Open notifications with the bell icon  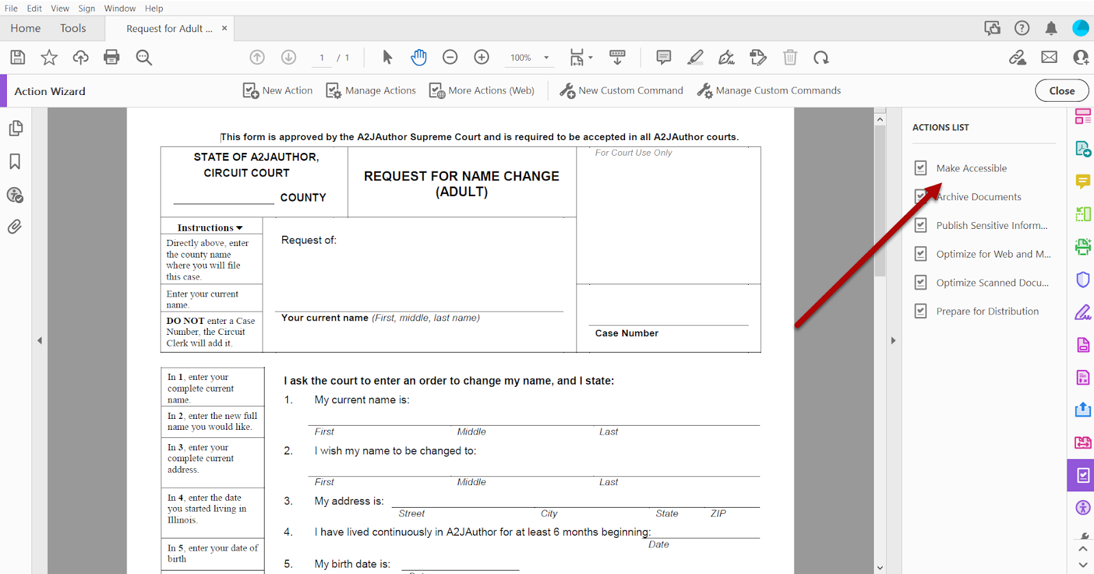click(1051, 28)
